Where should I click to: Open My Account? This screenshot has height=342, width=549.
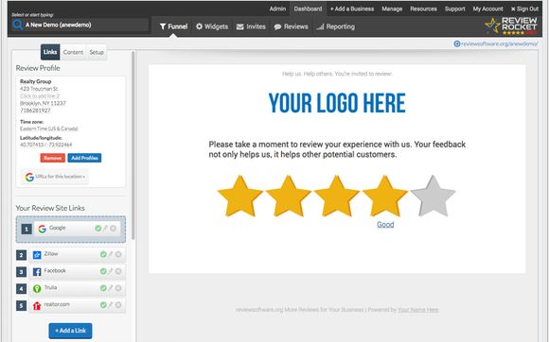(x=487, y=9)
